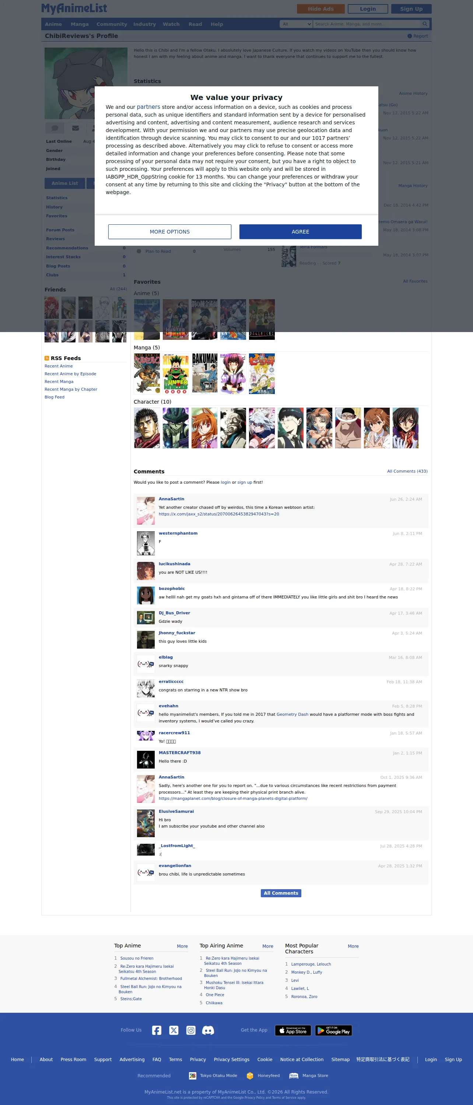This screenshot has height=1105, width=473.
Task: Open the X (Twitter) icon in the footer
Action: (174, 1030)
